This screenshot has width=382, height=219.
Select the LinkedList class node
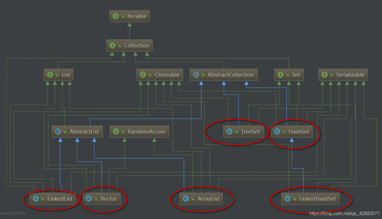click(x=53, y=199)
